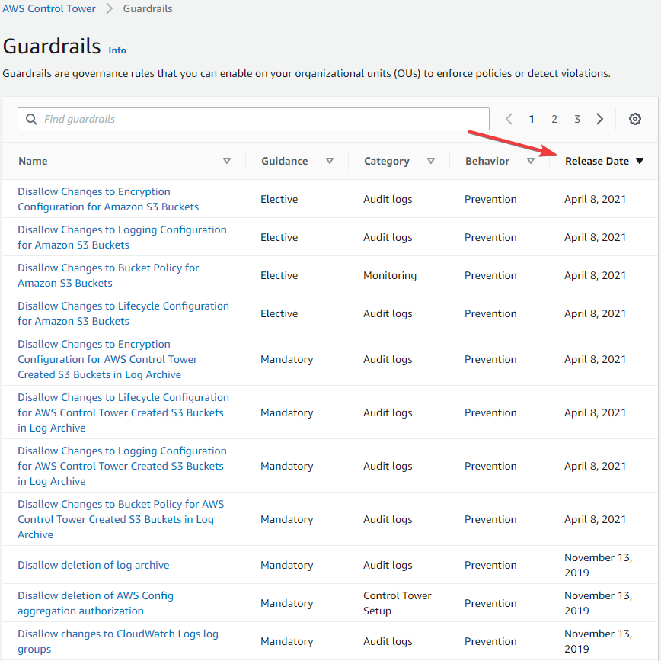Viewport: 661px width, 661px height.
Task: Open AWS Control Tower breadcrumb link
Action: click(49, 8)
